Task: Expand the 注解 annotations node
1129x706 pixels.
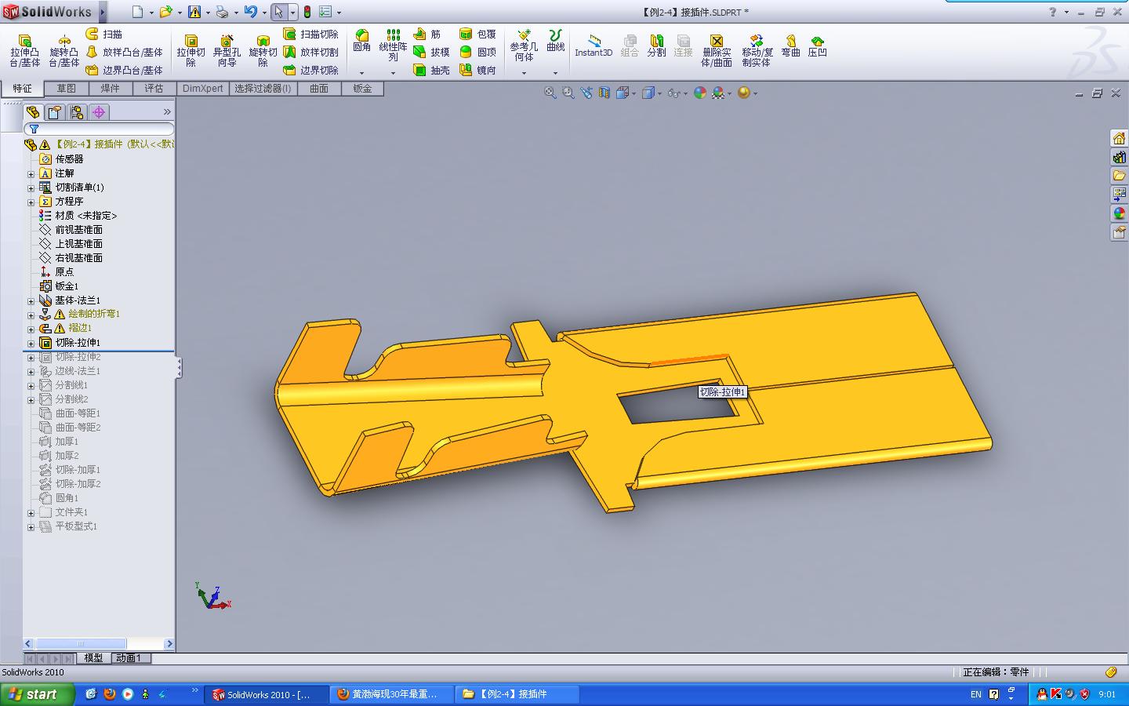Action: click(31, 173)
